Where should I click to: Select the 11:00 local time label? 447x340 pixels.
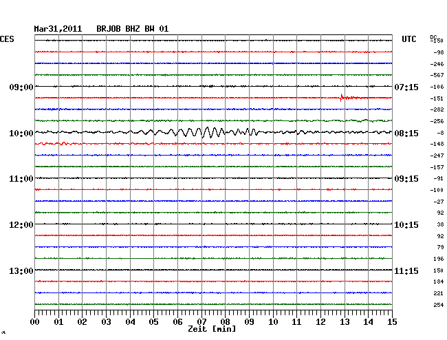click(21, 179)
